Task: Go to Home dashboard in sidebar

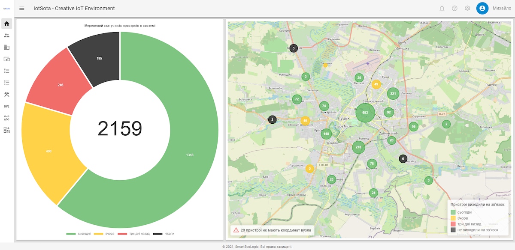Action: coord(7,24)
